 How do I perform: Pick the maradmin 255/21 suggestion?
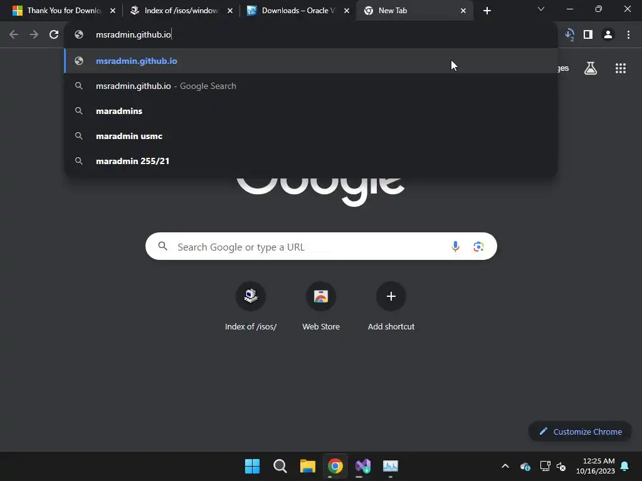(311, 161)
